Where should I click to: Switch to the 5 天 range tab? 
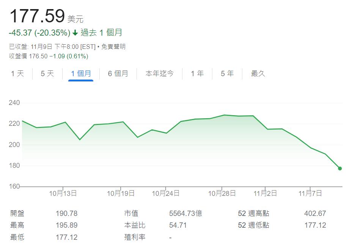pyautogui.click(x=47, y=73)
